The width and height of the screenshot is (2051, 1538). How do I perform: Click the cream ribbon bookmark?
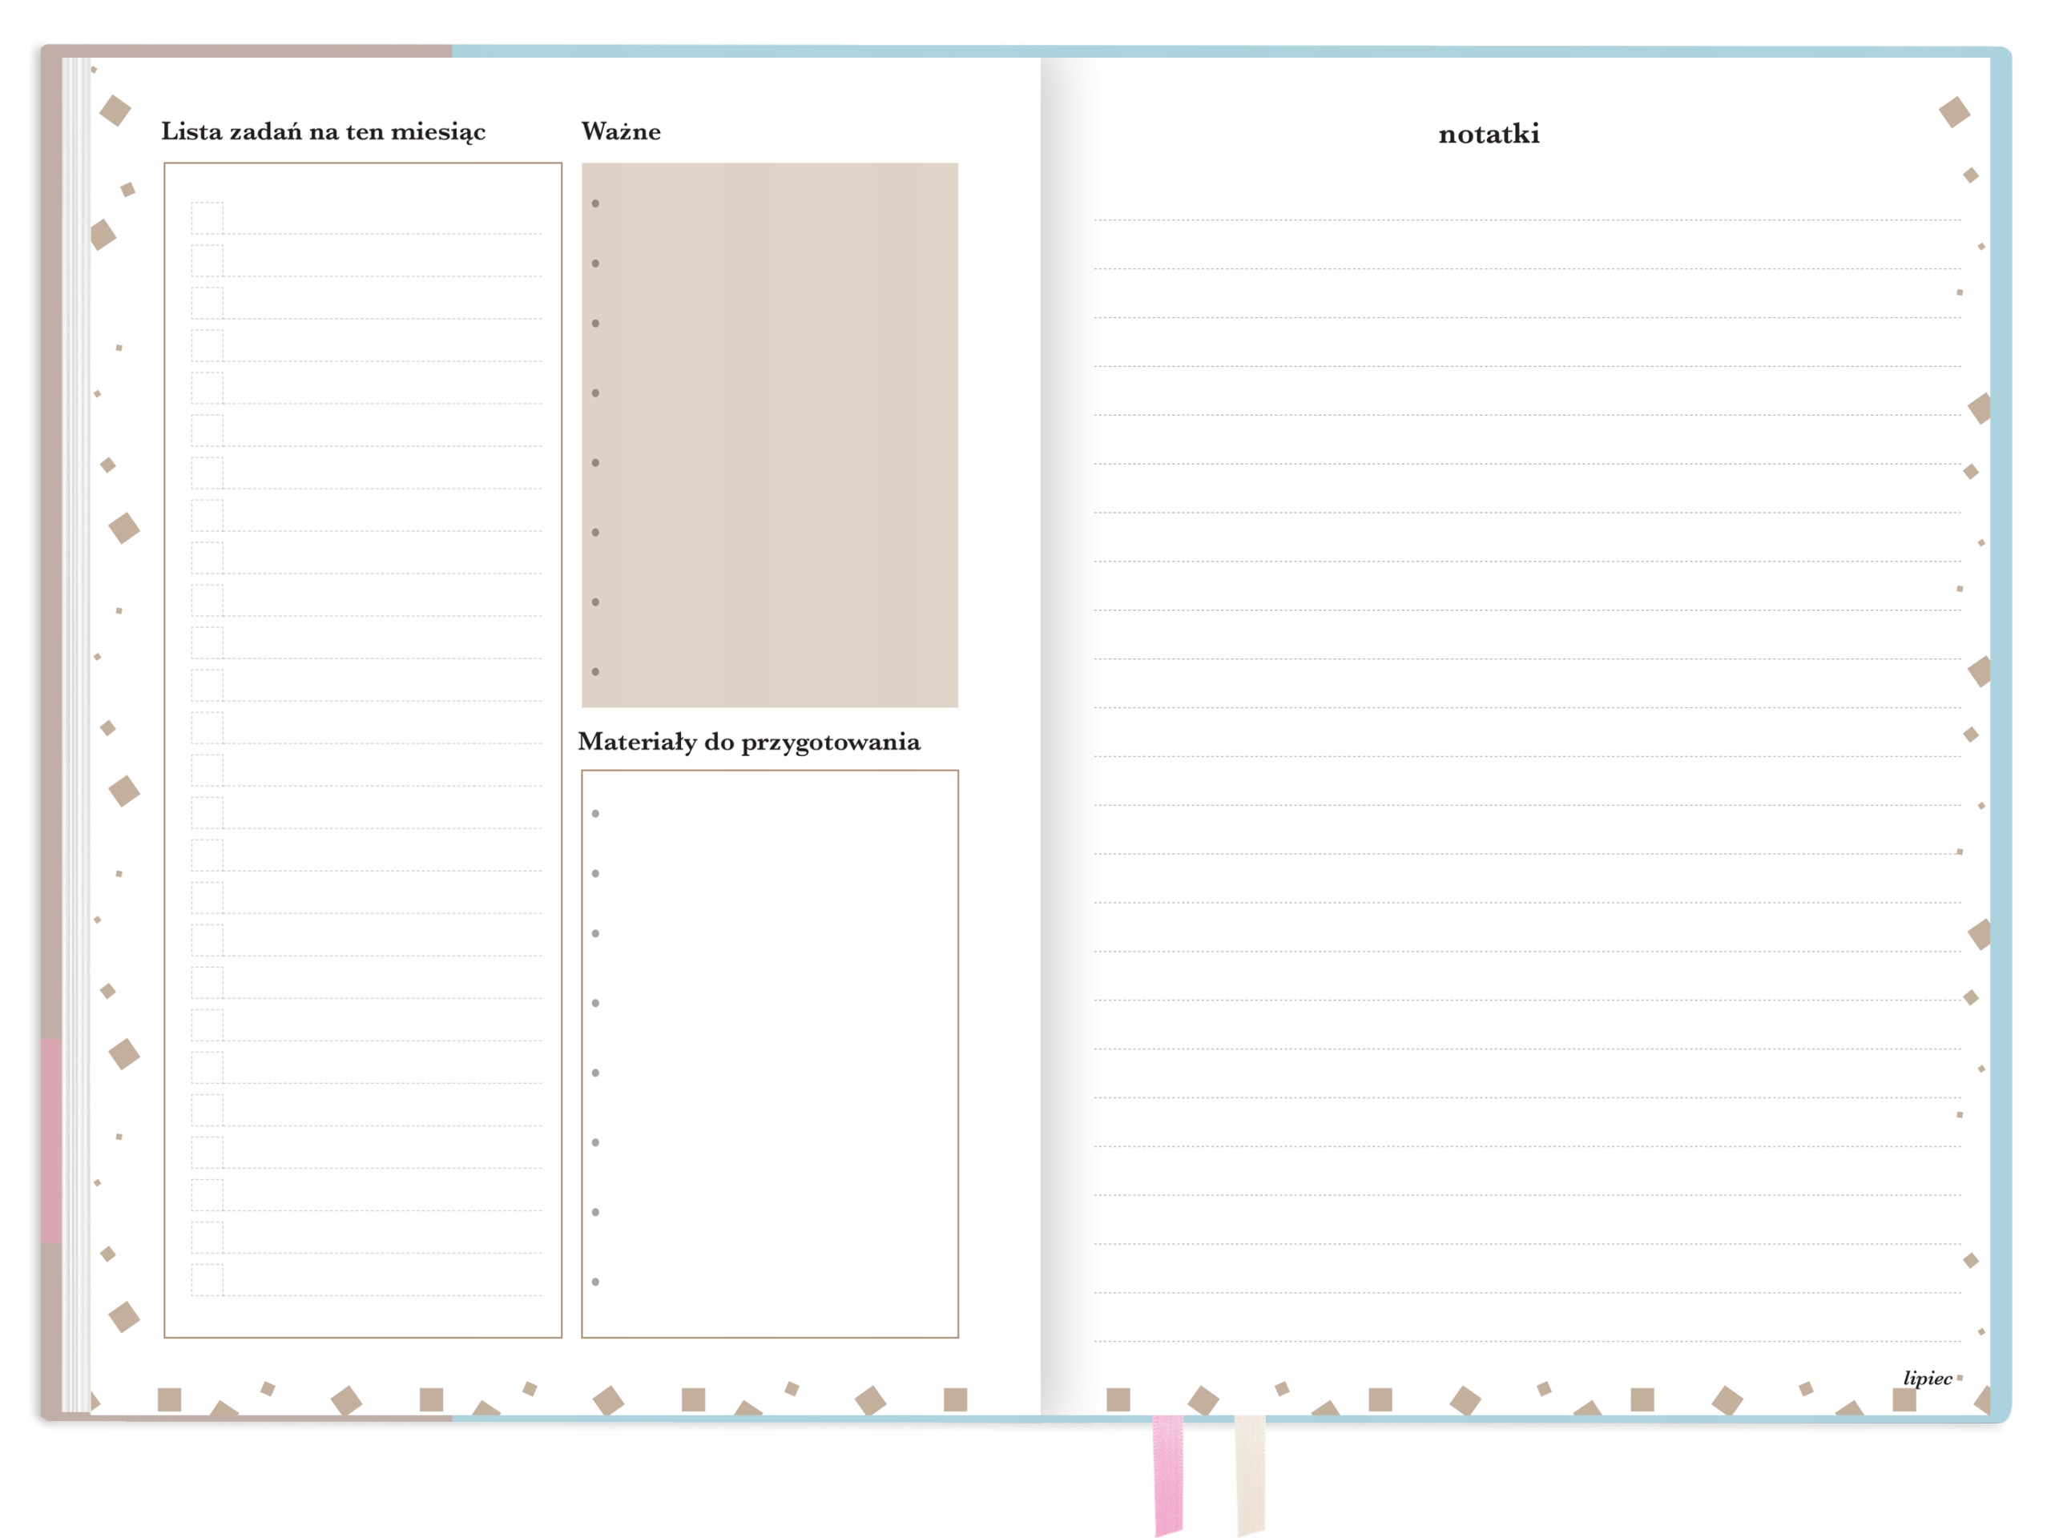1250,1474
